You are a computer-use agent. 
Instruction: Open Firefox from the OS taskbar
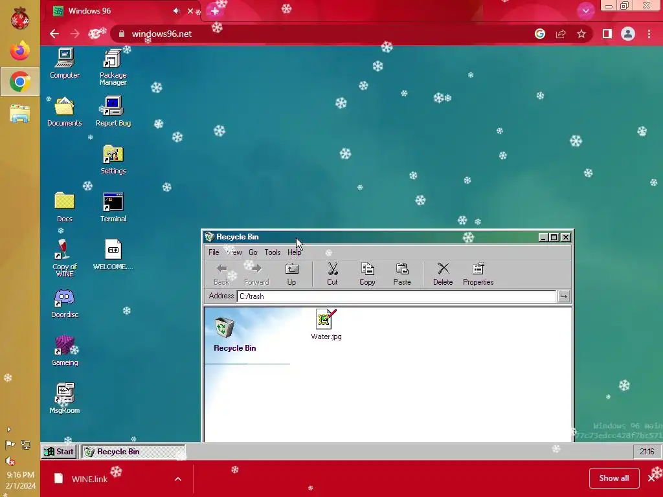pyautogui.click(x=20, y=50)
